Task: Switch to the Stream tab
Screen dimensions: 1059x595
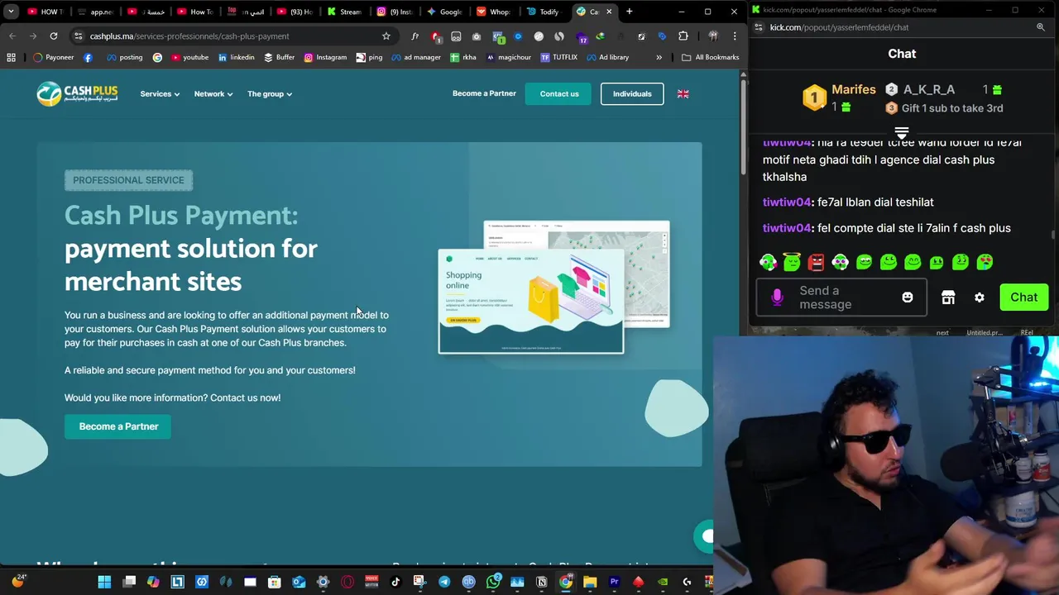Action: pyautogui.click(x=344, y=12)
